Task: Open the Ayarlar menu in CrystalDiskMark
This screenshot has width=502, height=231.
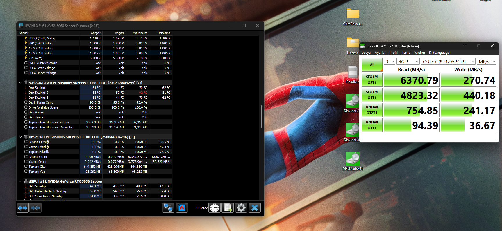Action: 380,53
